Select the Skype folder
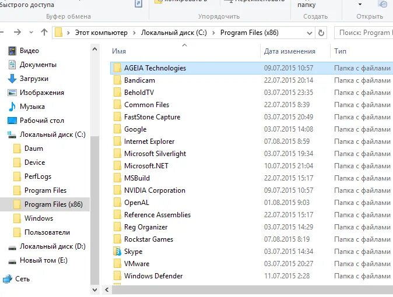Screen dimensions: 393x297 pyautogui.click(x=133, y=252)
